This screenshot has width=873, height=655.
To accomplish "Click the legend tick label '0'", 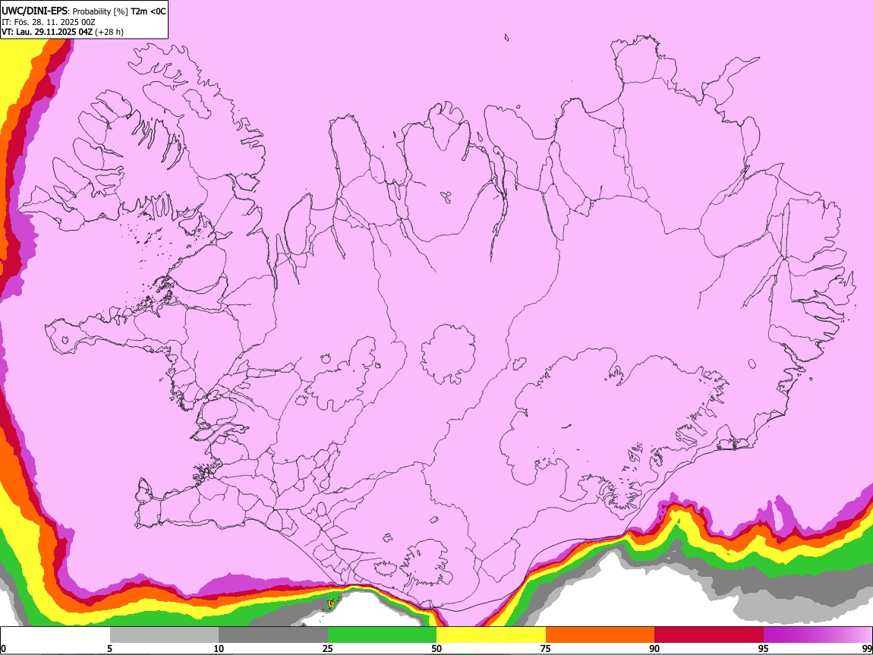I will coord(4,648).
